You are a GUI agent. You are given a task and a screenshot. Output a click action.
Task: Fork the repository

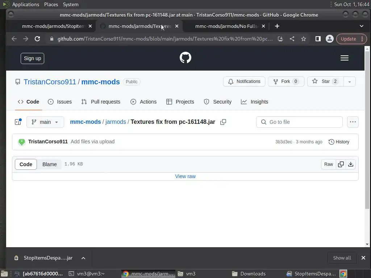click(286, 81)
